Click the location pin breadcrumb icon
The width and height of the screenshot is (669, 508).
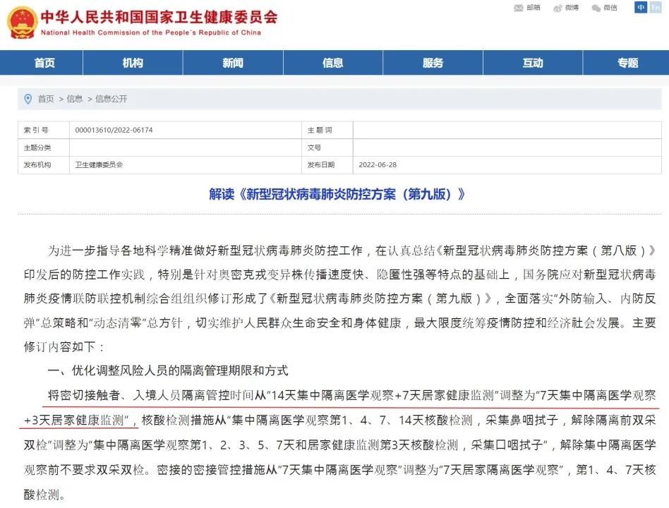(28, 99)
